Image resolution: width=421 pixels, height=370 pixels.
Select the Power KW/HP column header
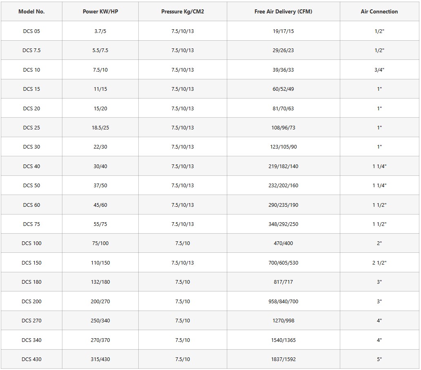[x=100, y=11]
